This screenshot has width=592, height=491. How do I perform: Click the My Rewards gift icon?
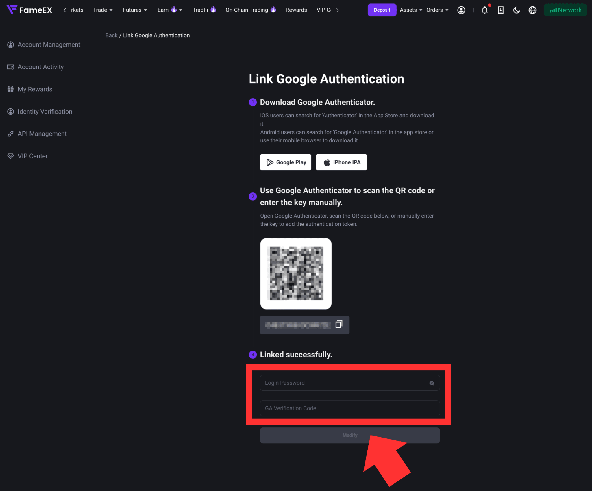11,89
